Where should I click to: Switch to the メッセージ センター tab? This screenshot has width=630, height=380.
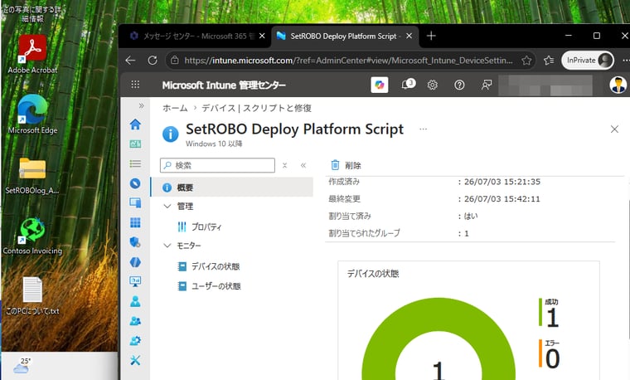coord(193,37)
